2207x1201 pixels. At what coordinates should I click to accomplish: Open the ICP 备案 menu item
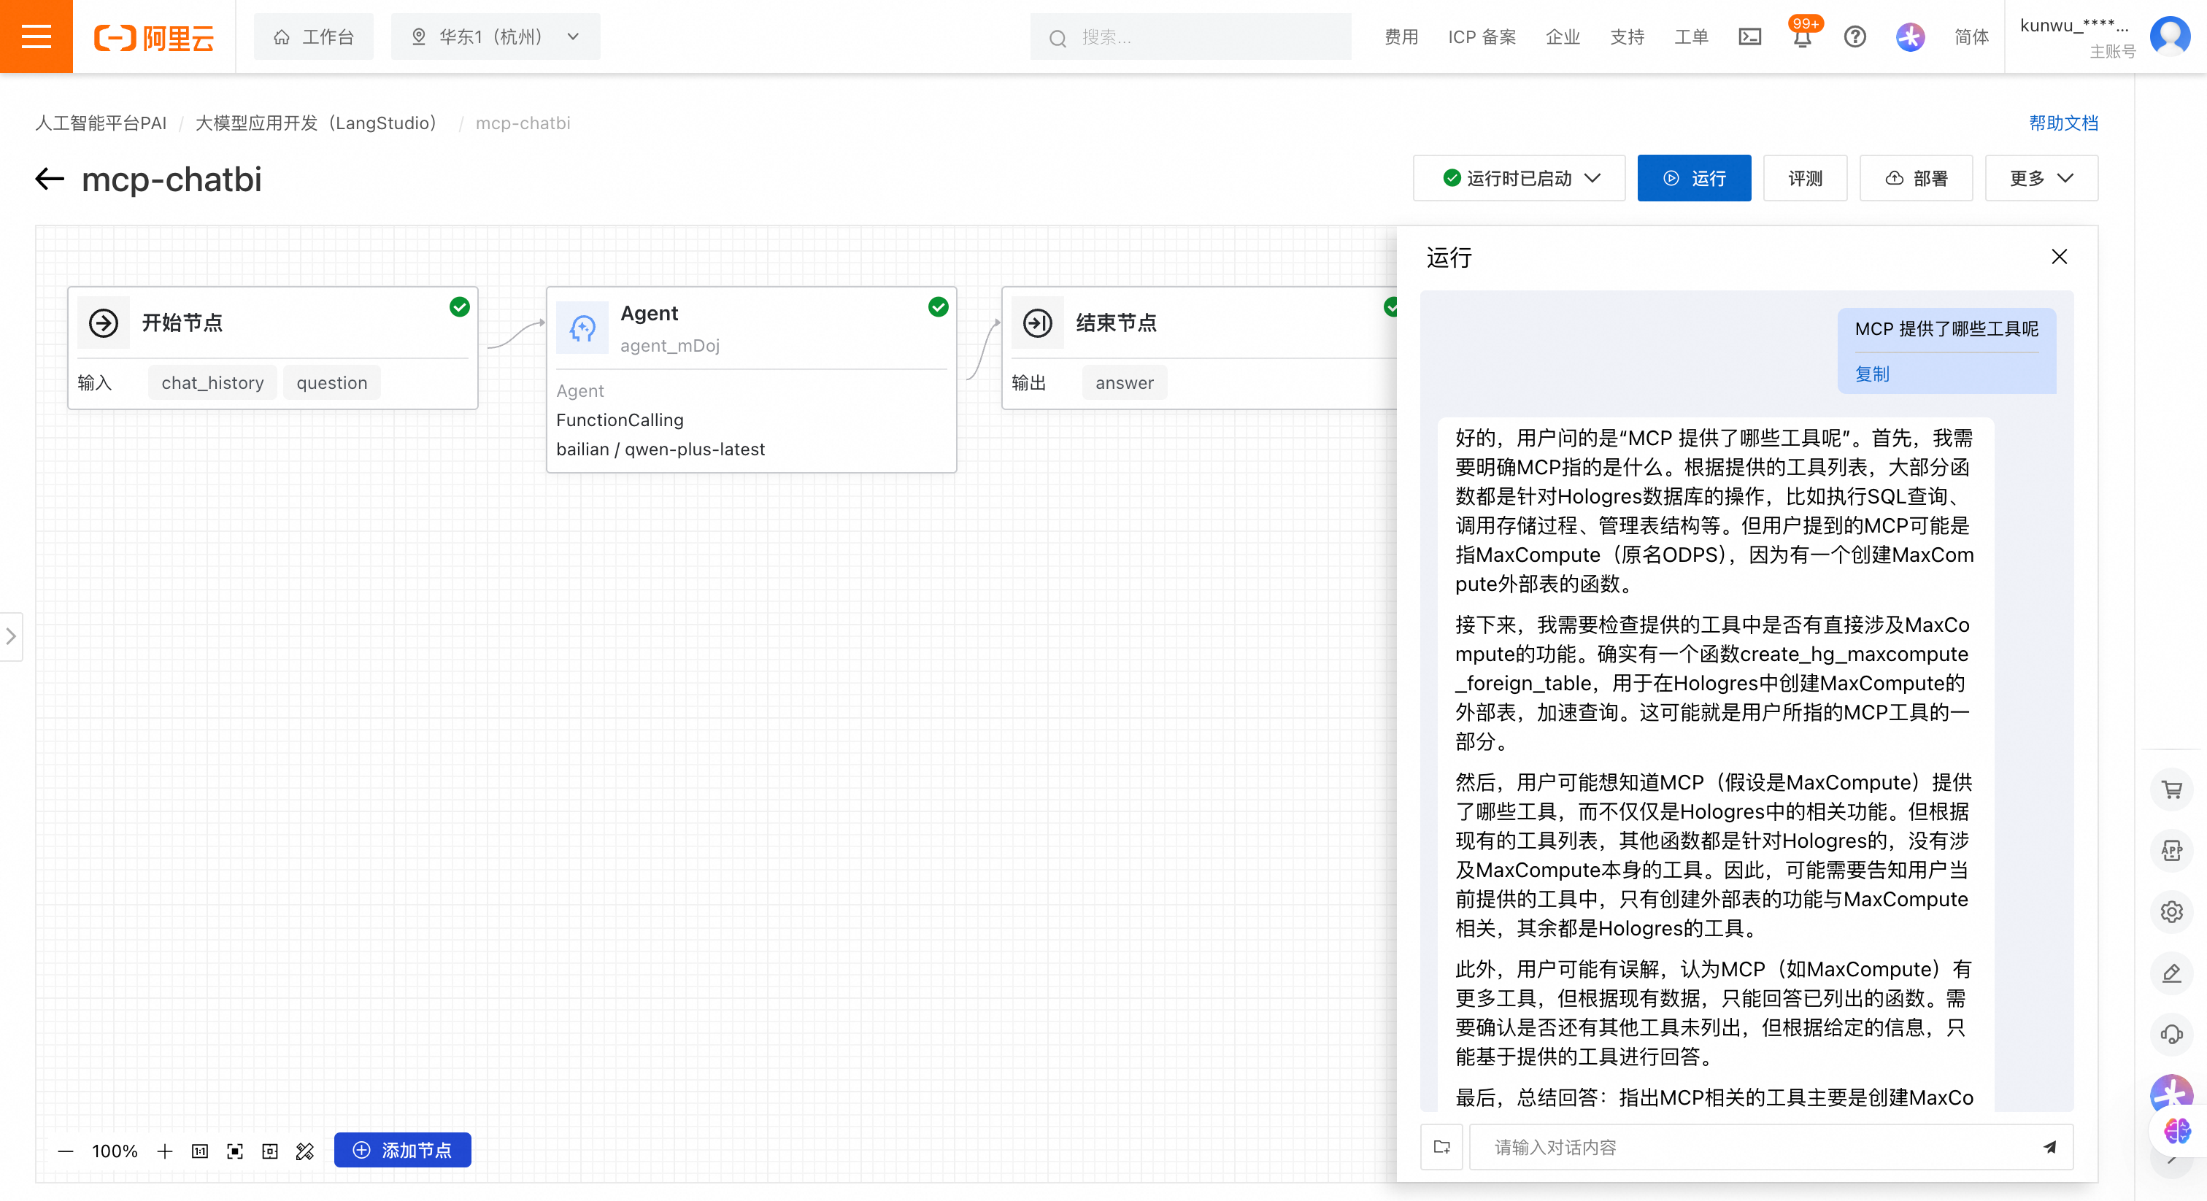1482,36
